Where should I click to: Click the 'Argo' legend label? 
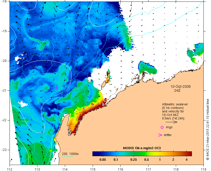pos(169,127)
